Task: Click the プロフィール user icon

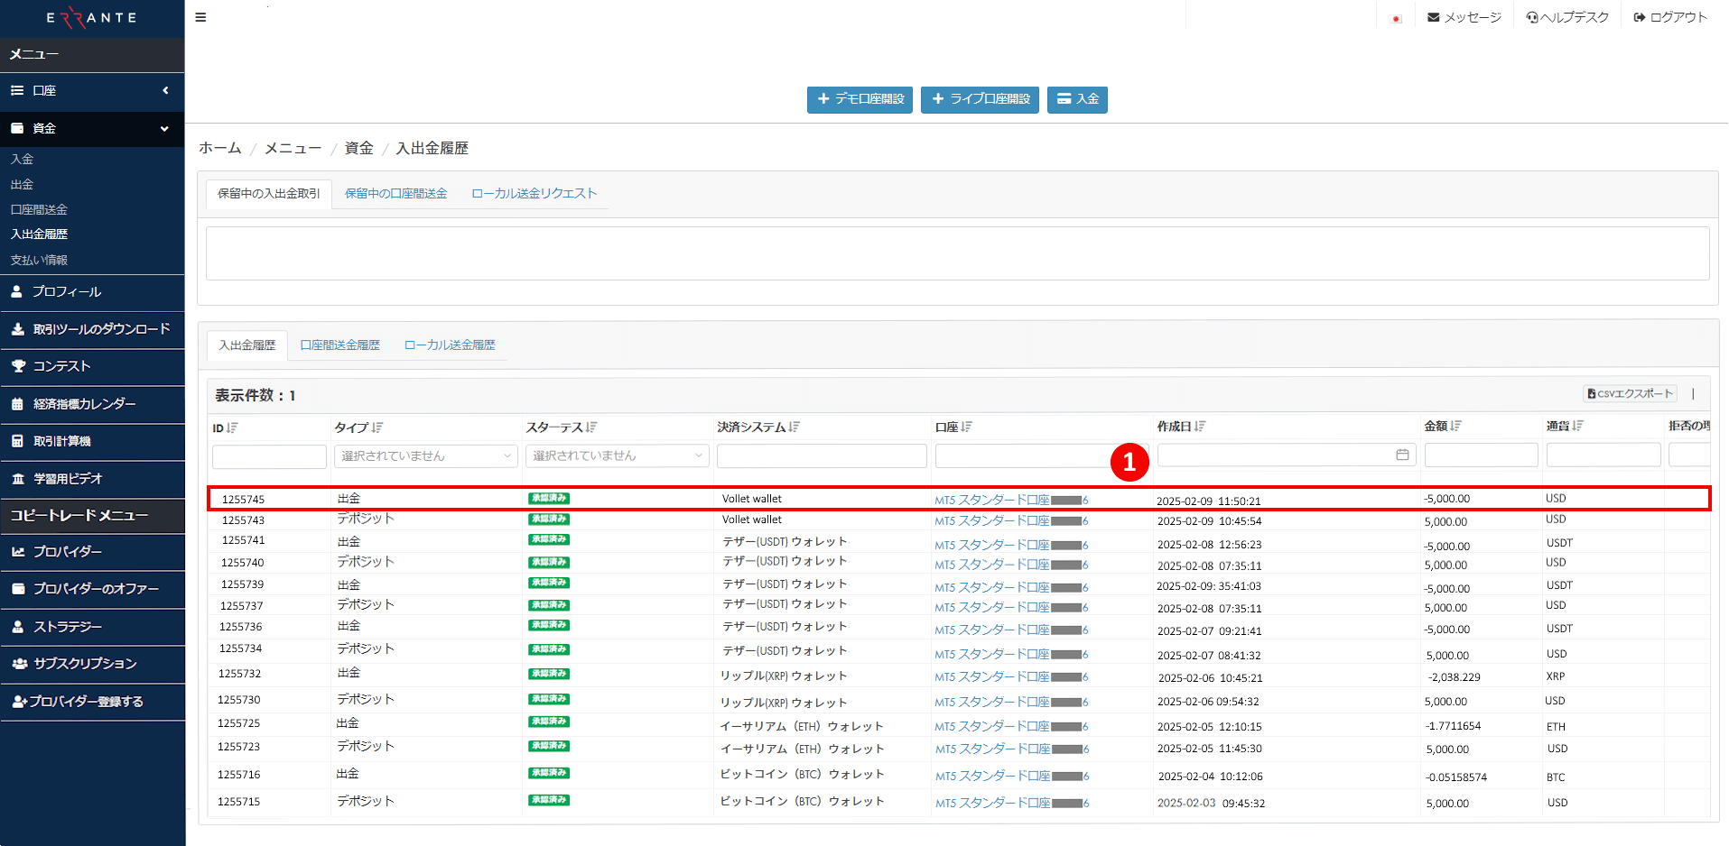Action: 18,291
